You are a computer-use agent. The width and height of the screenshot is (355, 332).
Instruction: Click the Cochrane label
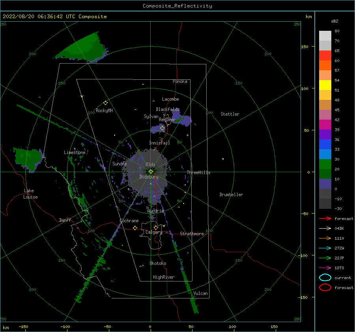click(129, 221)
